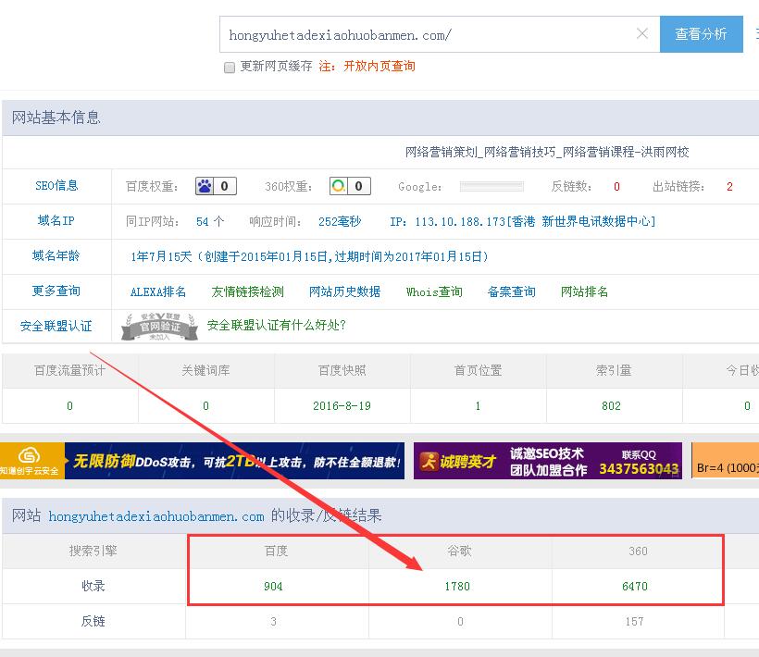This screenshot has height=657, width=759.
Task: Click the 索引量 value 802
Action: 611,406
